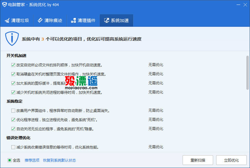Click 无需优化 status for 改变启动所必须文件 row
Viewport: 250px width, 168px height.
click(x=156, y=65)
